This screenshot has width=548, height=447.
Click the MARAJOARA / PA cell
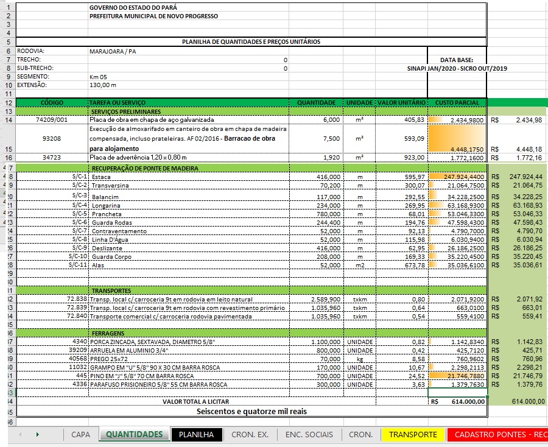188,51
